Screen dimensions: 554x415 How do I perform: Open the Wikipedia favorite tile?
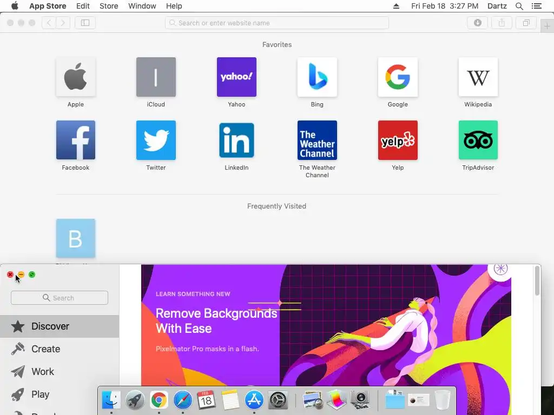pos(478,77)
